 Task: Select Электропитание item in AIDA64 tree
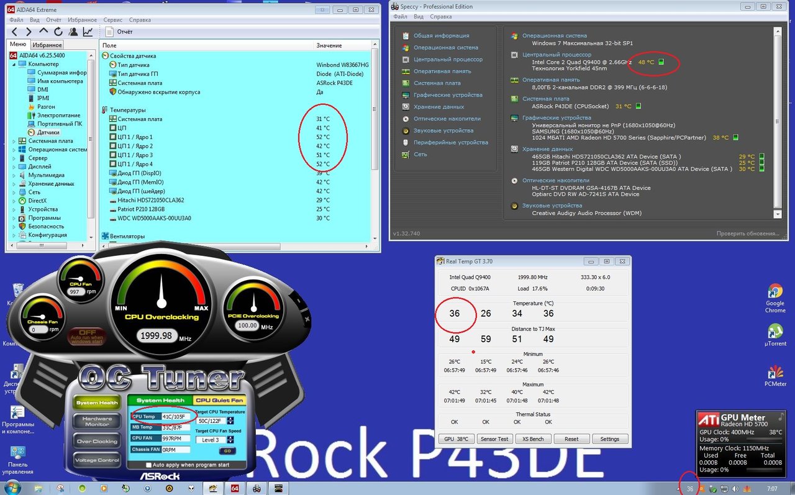point(58,116)
